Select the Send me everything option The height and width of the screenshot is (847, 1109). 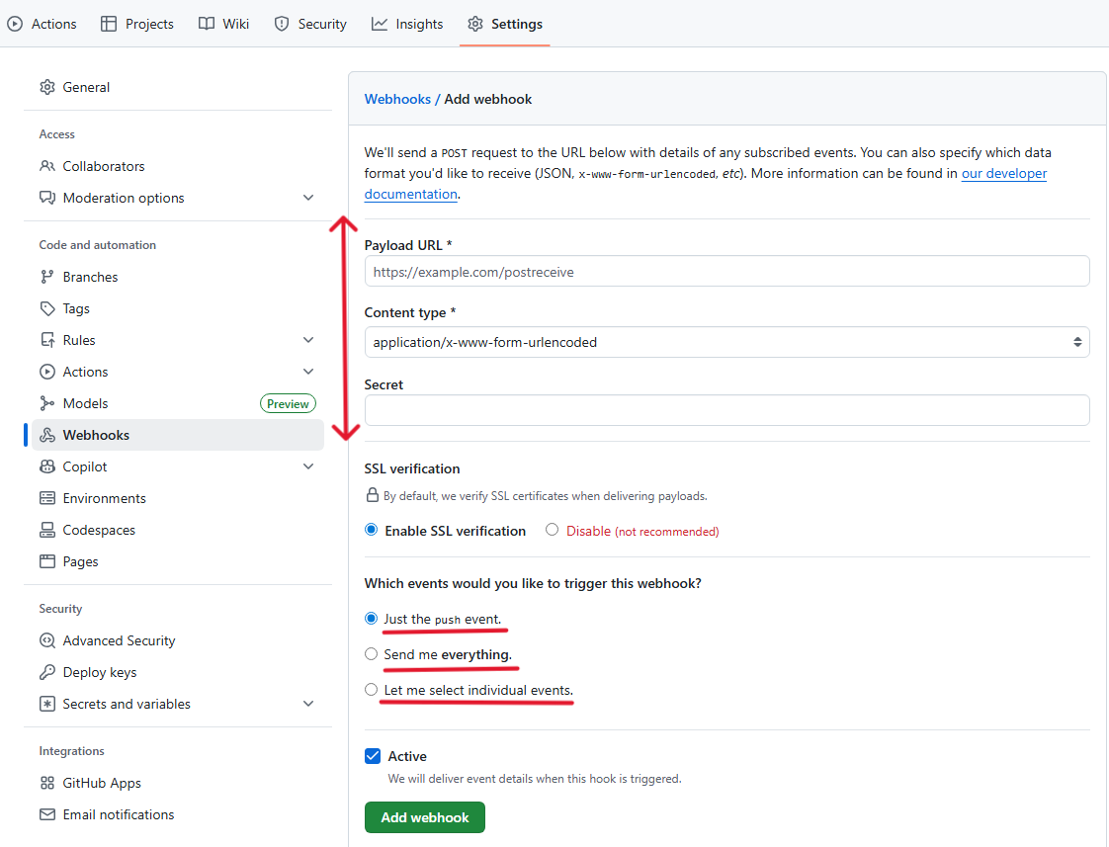(x=372, y=654)
